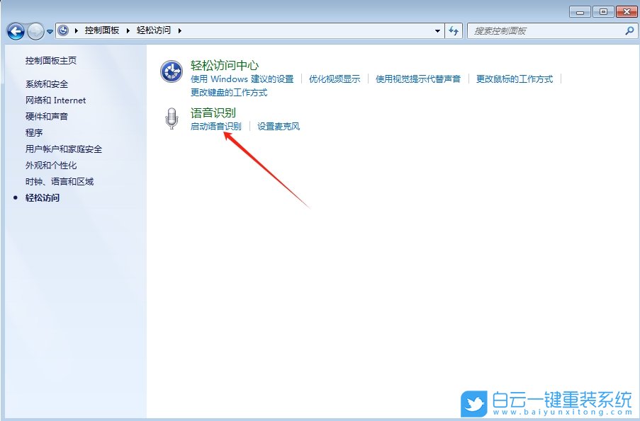The image size is (640, 421).
Task: Open the address bar history dropdown arrow
Action: 438,30
